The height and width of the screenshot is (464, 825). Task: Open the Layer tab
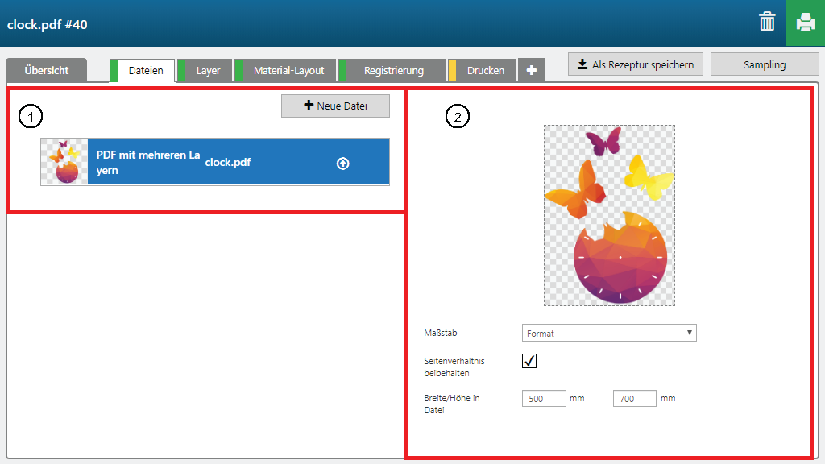[x=208, y=70]
